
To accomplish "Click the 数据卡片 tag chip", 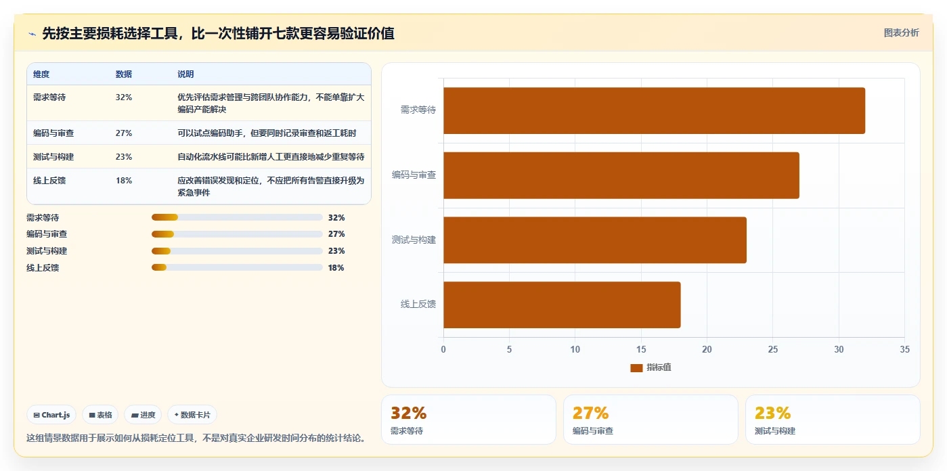I will tap(192, 415).
